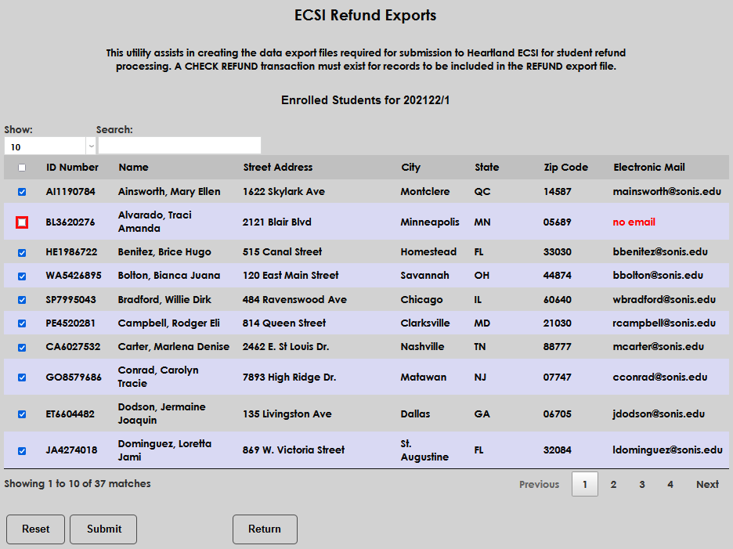Click the Return button
733x549 pixels.
click(x=265, y=529)
